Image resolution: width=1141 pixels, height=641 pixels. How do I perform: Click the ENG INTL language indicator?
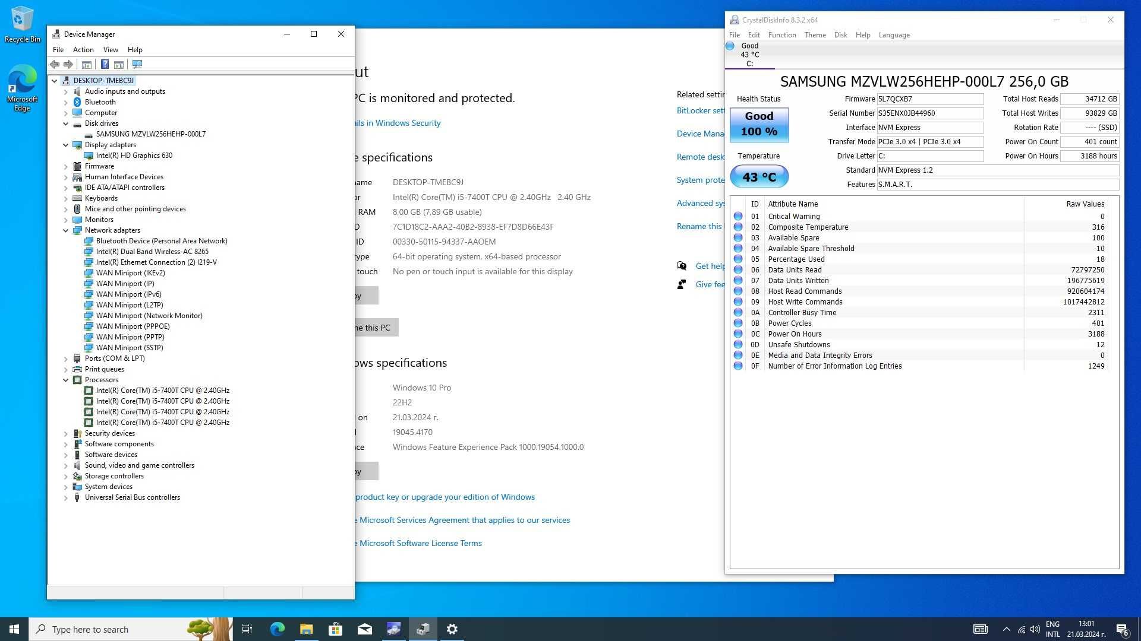(x=1052, y=629)
